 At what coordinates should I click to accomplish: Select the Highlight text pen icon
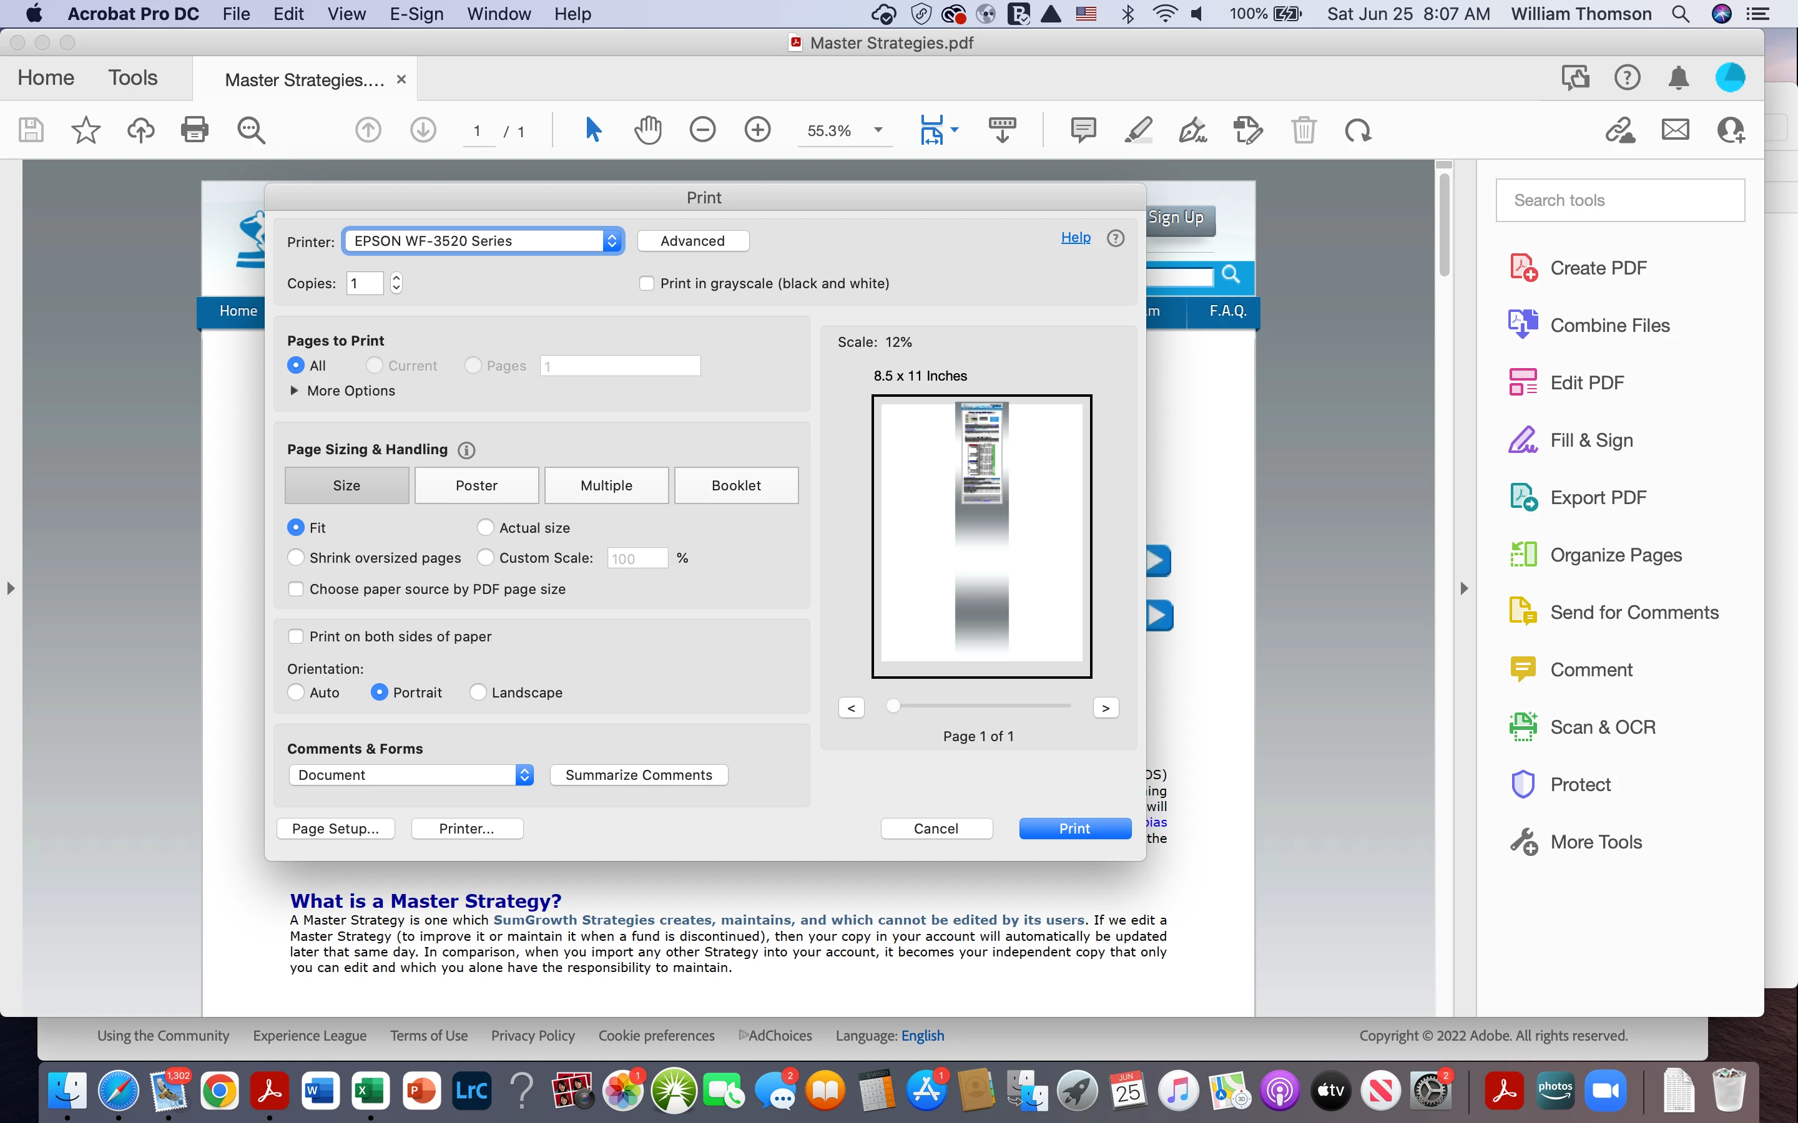1138,131
